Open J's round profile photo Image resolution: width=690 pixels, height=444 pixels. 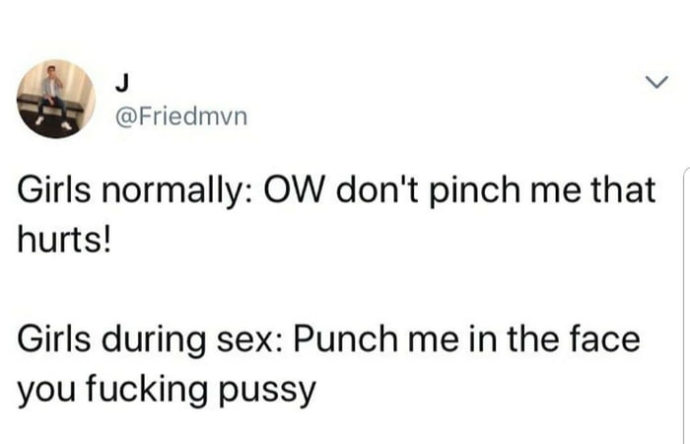[56, 99]
